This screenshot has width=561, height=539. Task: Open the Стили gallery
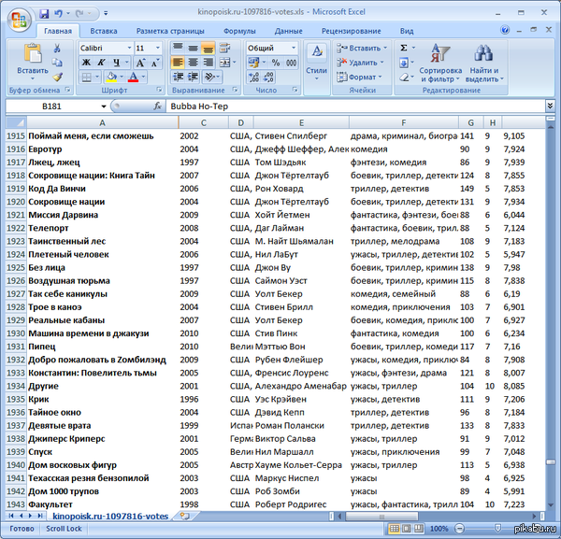click(x=316, y=60)
